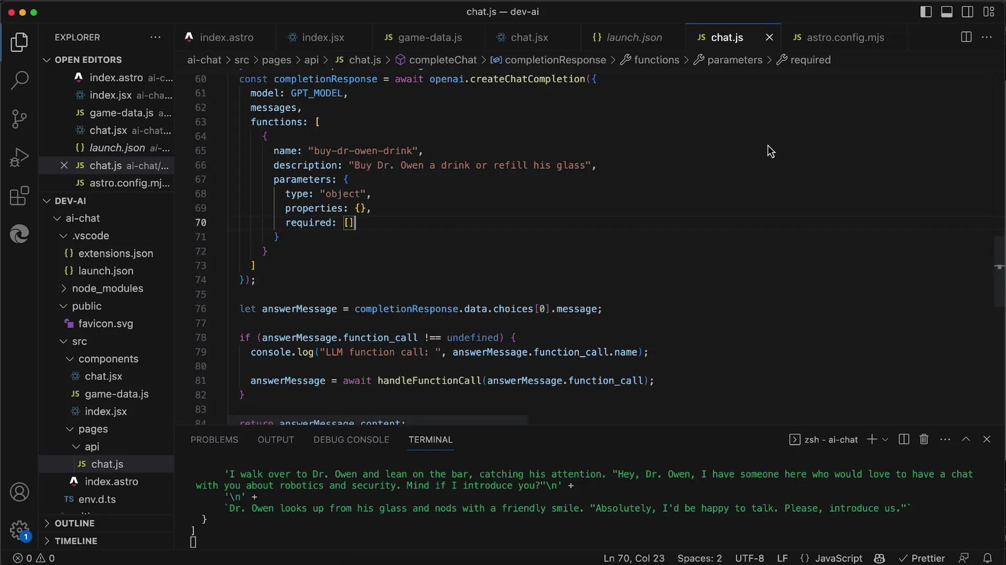This screenshot has width=1006, height=565.
Task: Open the Explorer view in activity bar
Action: [19, 42]
